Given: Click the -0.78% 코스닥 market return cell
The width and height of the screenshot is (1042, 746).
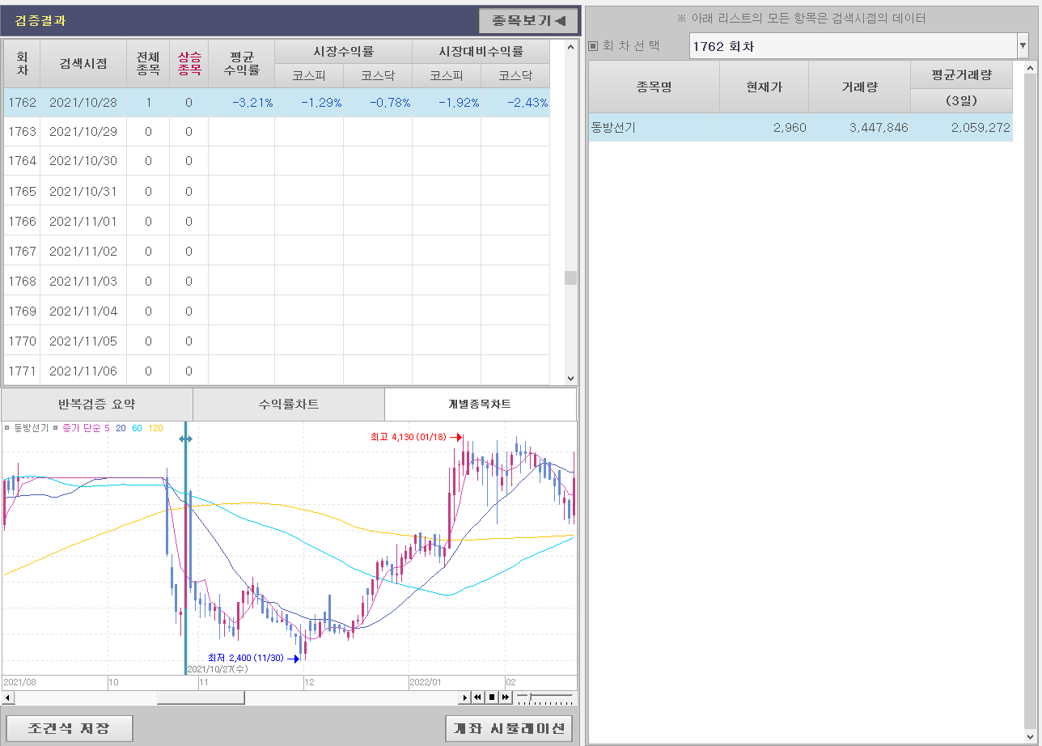Looking at the screenshot, I should click(x=378, y=103).
